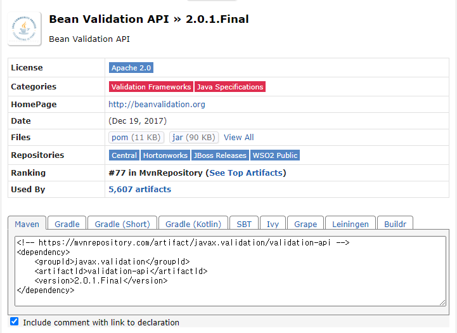This screenshot has height=333, width=457.
Task: Click the Categories row label
Action: 34,87
